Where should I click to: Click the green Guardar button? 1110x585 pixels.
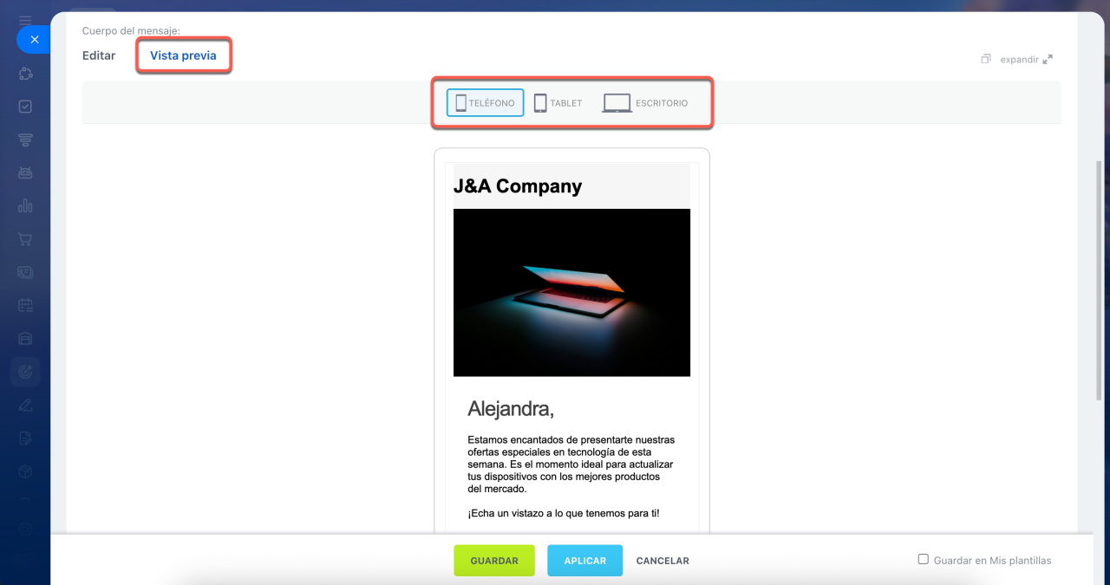tap(494, 561)
